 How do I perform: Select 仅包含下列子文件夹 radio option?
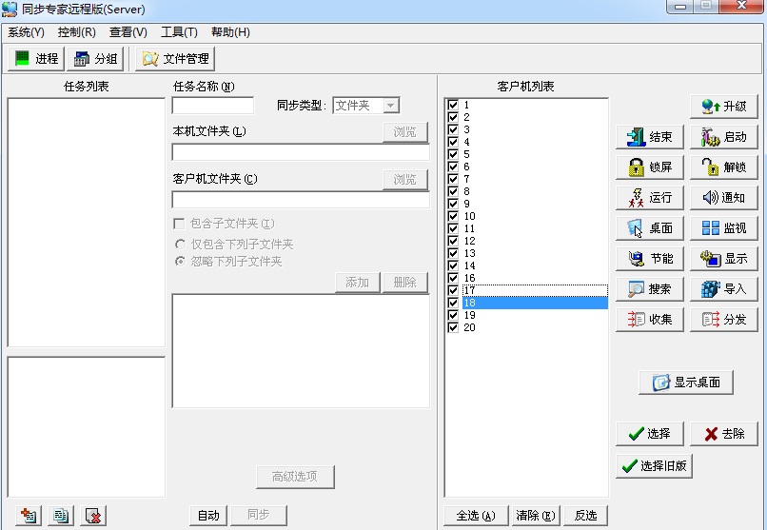coord(181,244)
